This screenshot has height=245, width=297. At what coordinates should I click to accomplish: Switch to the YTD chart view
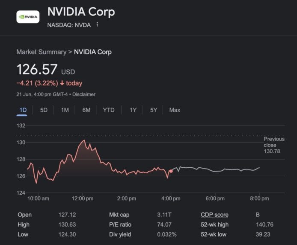click(109, 110)
